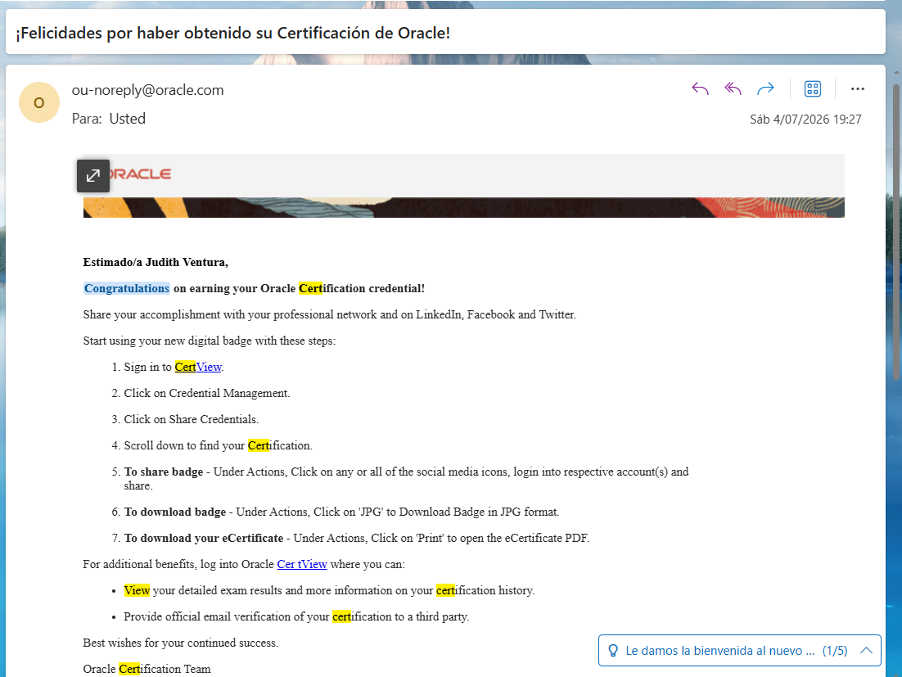Expand the Oracle banner image
Screen dimensions: 902x677
coord(93,175)
